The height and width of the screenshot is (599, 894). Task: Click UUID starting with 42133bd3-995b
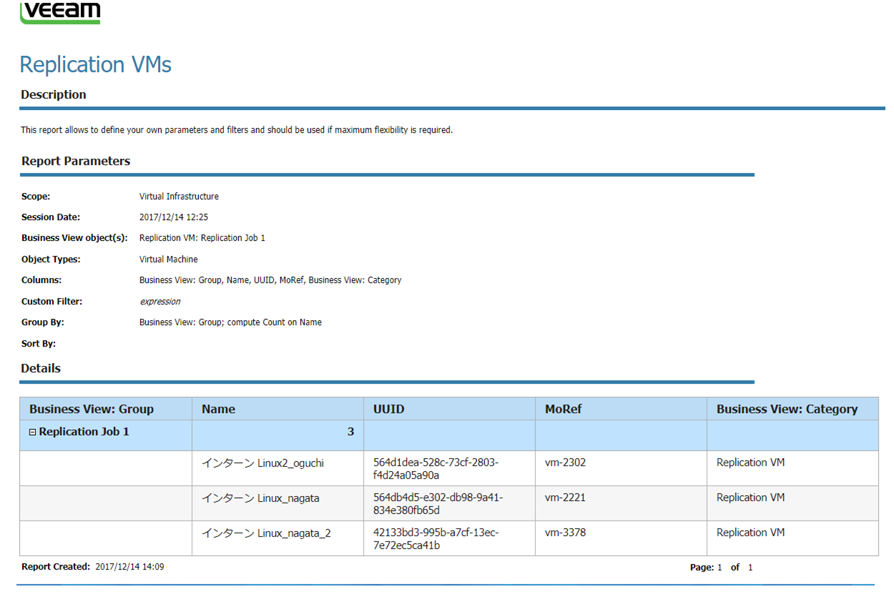[x=436, y=539]
